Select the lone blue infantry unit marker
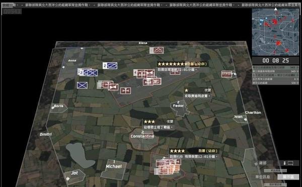This screenshot has width=302, height=187. (82, 85)
